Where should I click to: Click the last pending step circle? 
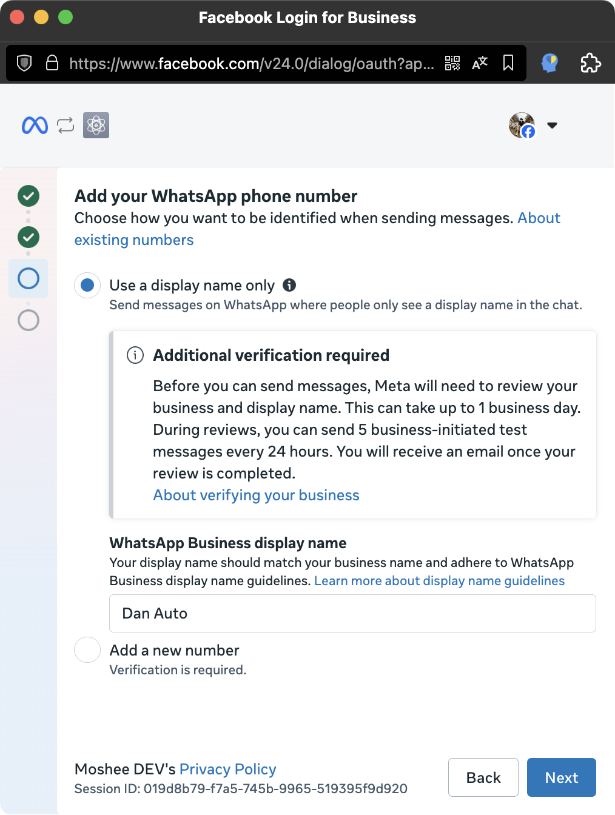(x=29, y=320)
